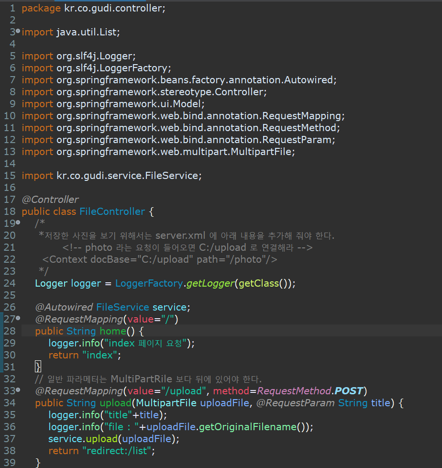Click getOriginalFilename on line 36
Screen dimensions: 442x468
coord(248,427)
